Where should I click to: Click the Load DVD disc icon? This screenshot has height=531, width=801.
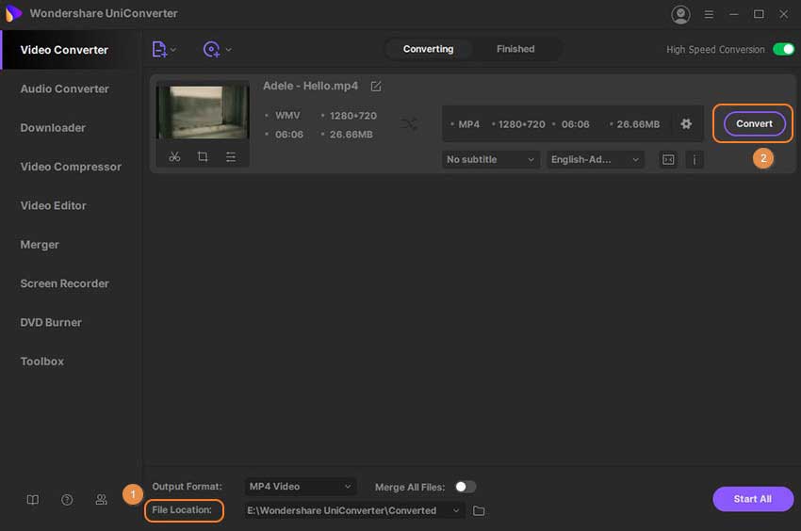point(211,49)
